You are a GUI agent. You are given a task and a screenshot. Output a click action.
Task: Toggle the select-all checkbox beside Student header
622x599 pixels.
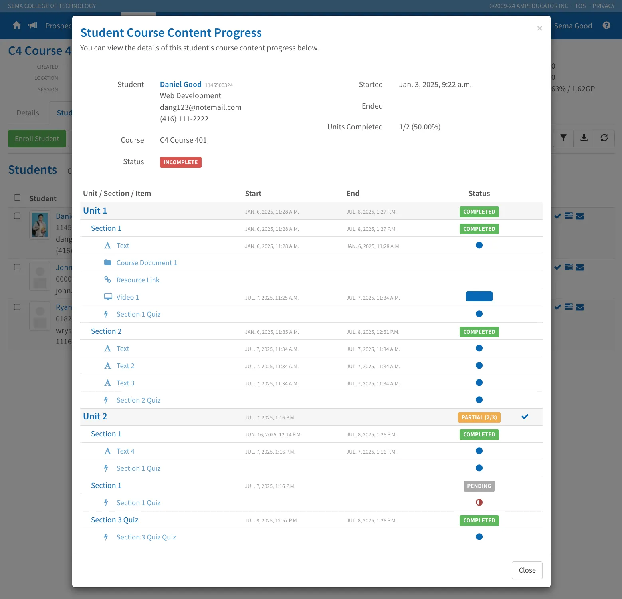(17, 198)
